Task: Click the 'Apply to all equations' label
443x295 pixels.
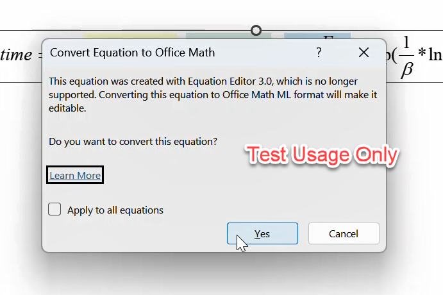Action: pyautogui.click(x=115, y=210)
